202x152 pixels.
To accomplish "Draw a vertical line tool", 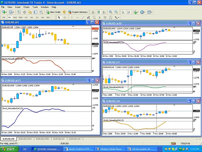I will (x=72, y=18).
